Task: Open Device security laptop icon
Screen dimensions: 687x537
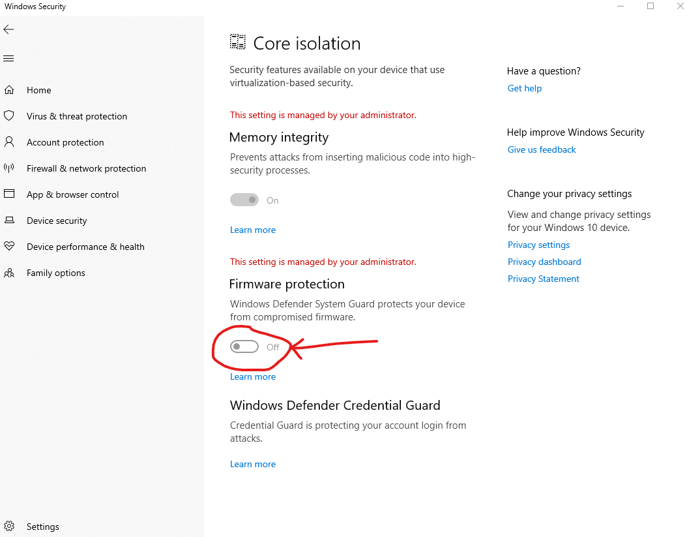Action: click(9, 221)
